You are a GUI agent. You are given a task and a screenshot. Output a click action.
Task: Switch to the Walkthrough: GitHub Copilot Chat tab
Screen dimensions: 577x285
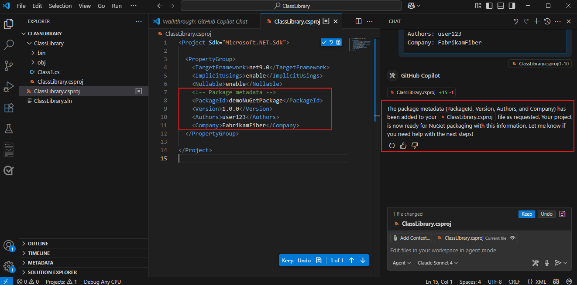pos(205,21)
